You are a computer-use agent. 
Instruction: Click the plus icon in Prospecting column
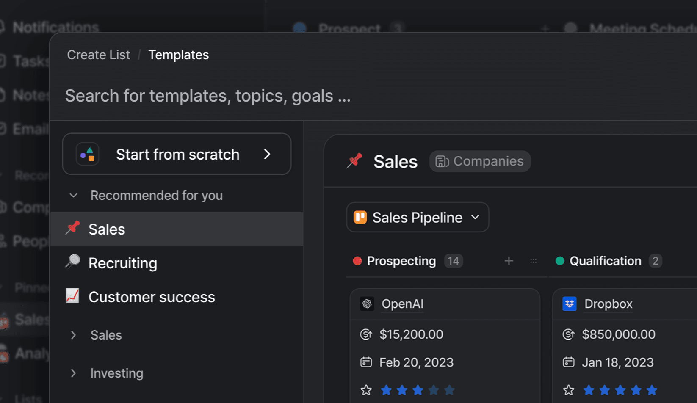[x=509, y=261]
